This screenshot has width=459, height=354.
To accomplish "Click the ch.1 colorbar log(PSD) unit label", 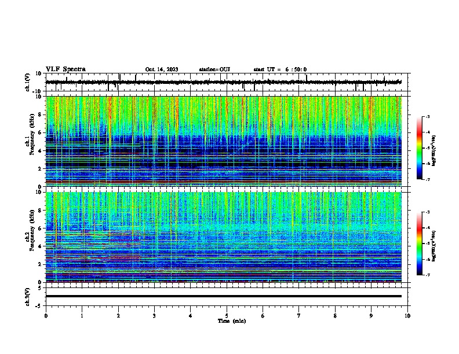I will 434,151.
